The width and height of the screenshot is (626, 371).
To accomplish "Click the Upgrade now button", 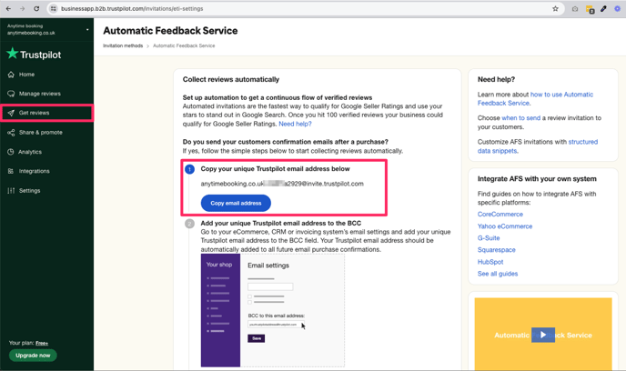I will [33, 355].
